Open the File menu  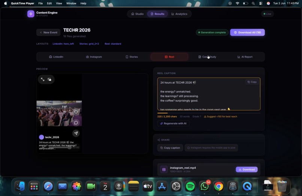tap(40, 3)
